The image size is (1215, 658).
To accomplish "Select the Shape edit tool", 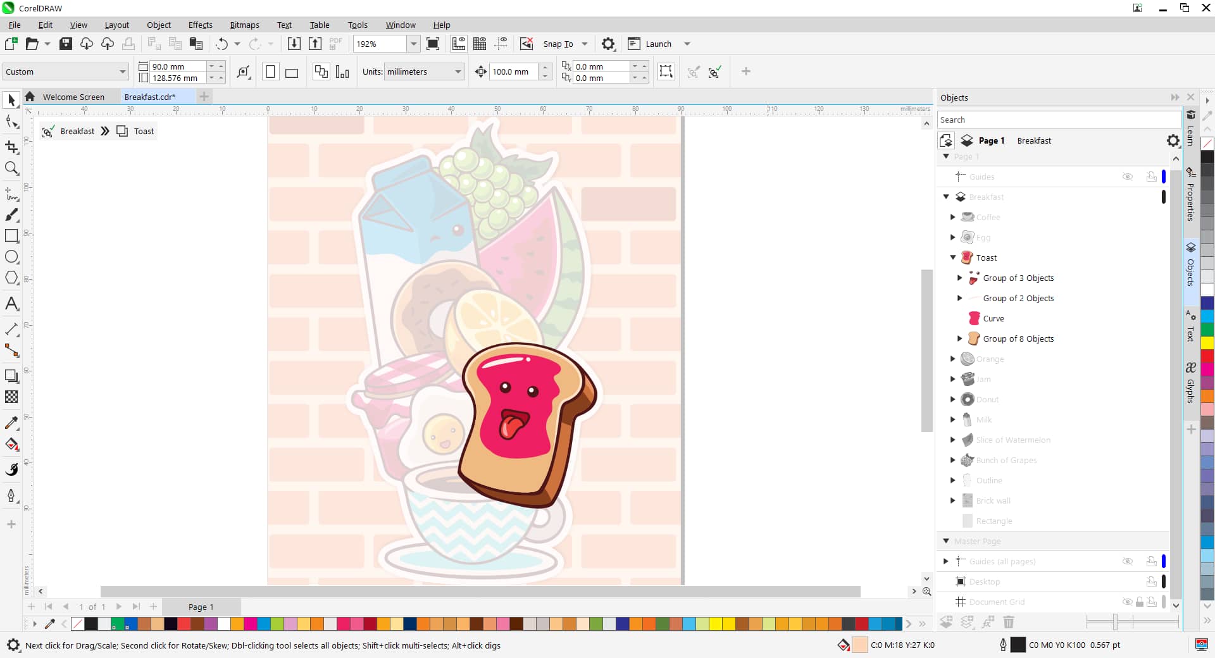I will 11,121.
